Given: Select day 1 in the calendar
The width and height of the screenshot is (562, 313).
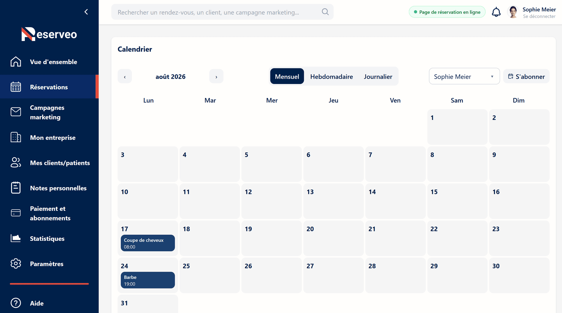Looking at the screenshot, I should point(457,127).
